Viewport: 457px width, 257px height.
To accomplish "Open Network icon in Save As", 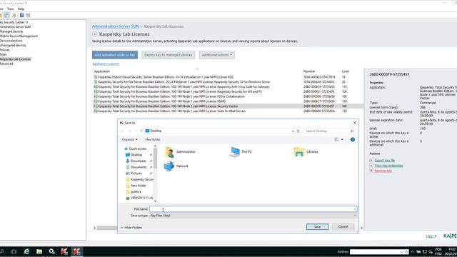I will [169, 166].
